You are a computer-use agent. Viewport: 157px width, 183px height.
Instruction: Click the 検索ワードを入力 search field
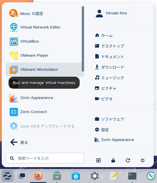tap(45, 158)
